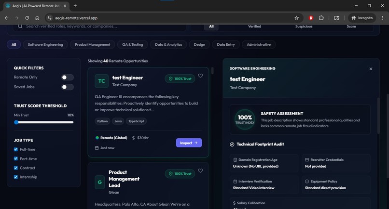
Task: Click the Technical Footprint Audit icon
Action: [232, 144]
